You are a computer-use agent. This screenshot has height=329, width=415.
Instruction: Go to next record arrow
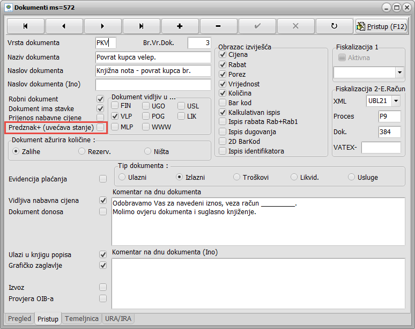pos(102,26)
